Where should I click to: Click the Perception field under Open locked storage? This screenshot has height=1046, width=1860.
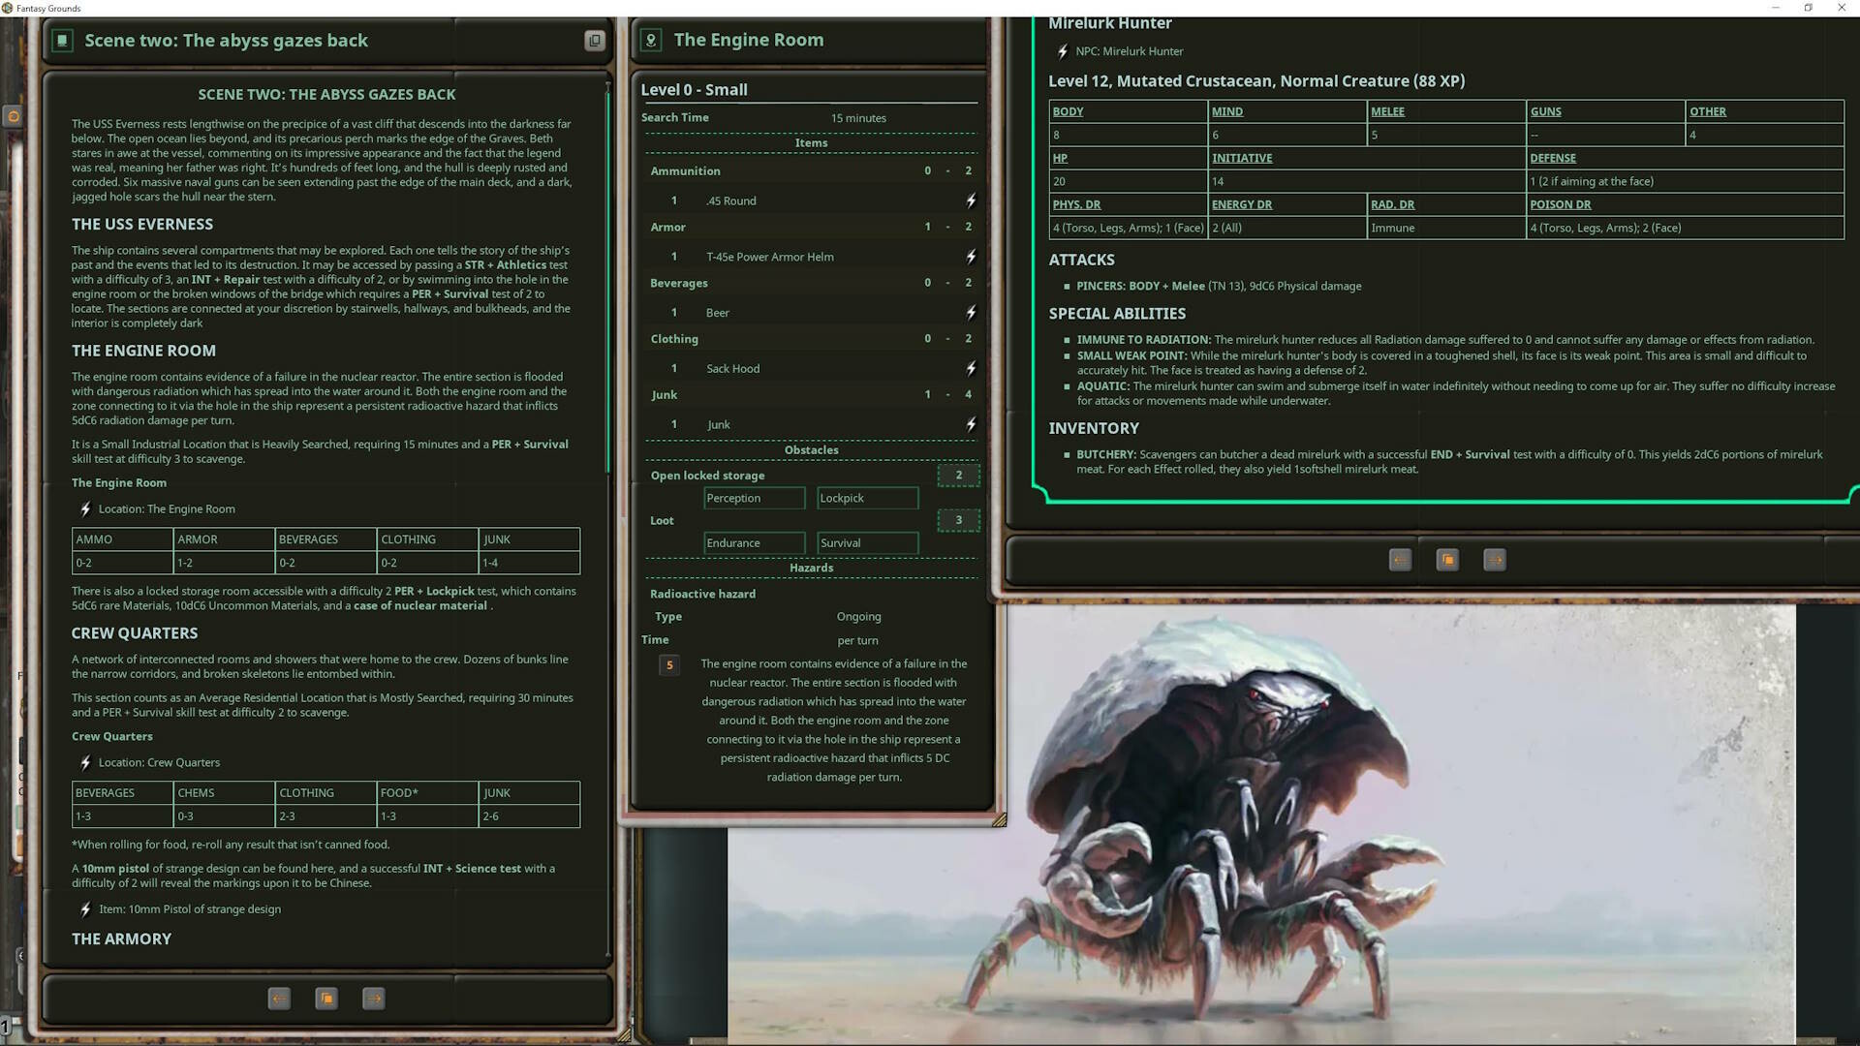point(754,497)
